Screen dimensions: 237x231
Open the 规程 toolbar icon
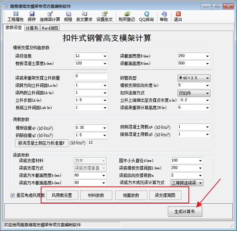[x=68, y=16]
